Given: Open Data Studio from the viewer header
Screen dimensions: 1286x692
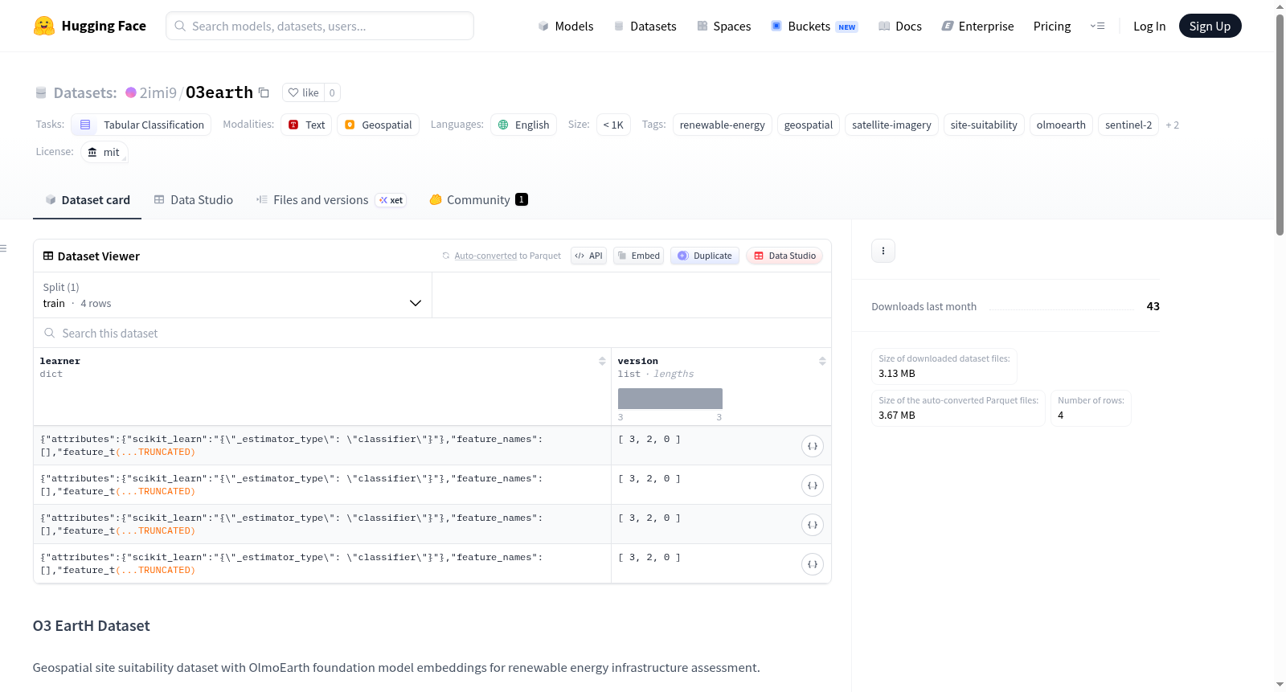Looking at the screenshot, I should 784,256.
